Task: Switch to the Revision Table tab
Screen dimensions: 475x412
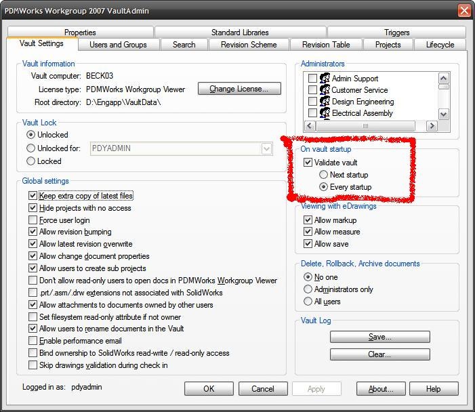Action: [326, 45]
